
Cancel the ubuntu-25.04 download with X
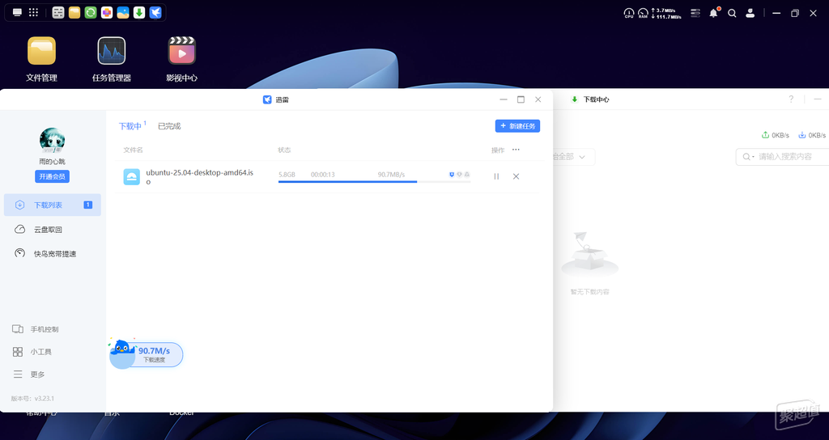coord(516,176)
